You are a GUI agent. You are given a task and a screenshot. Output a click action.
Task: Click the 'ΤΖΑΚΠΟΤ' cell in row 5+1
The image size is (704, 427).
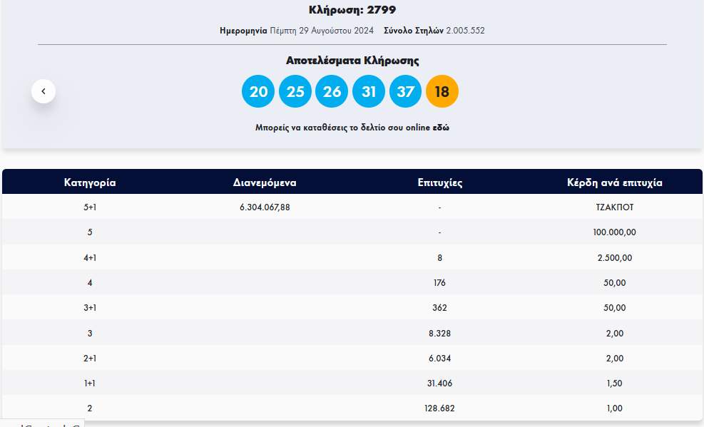click(x=613, y=207)
